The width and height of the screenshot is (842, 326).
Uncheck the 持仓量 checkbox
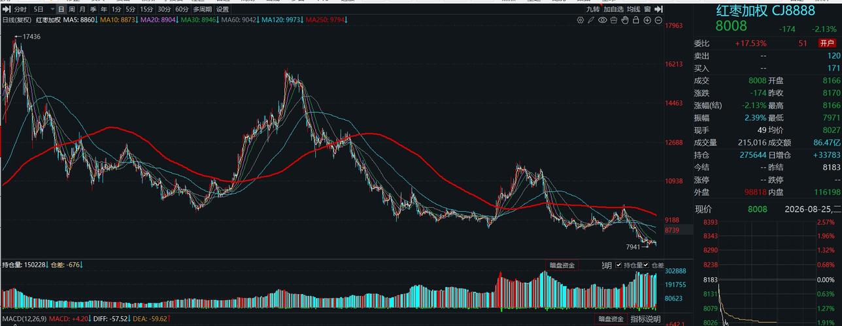618,265
